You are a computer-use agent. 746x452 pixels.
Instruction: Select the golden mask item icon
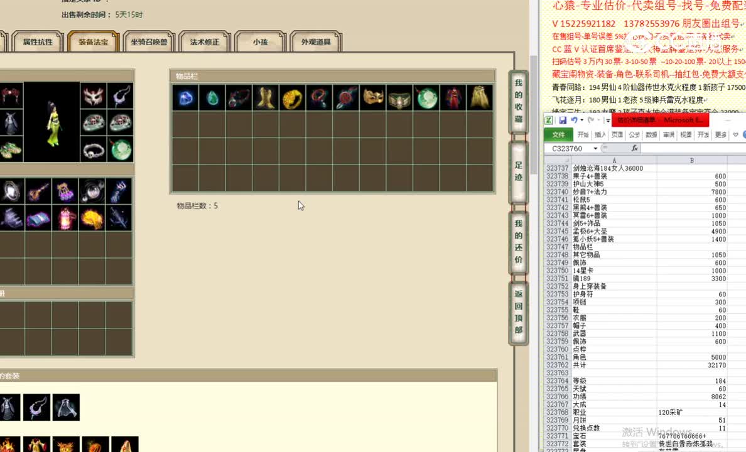coord(373,99)
